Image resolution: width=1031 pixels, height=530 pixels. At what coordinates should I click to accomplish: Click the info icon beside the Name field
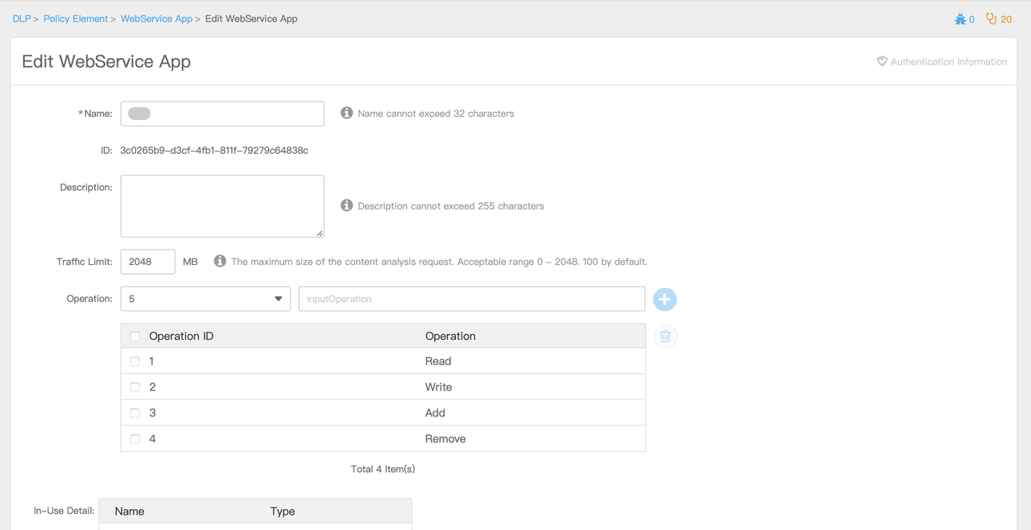[346, 113]
